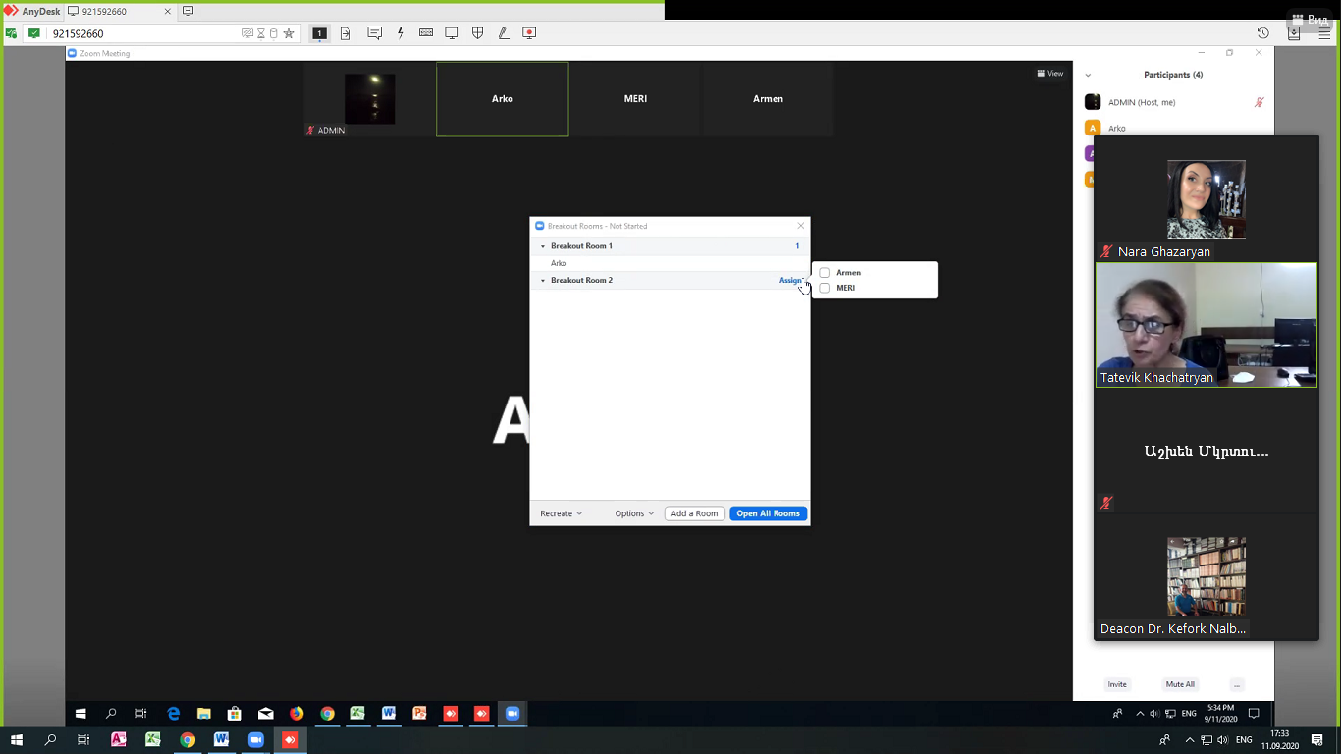This screenshot has height=754, width=1341.
Task: Open the AnyDesk keyboard settings icon
Action: (x=426, y=33)
